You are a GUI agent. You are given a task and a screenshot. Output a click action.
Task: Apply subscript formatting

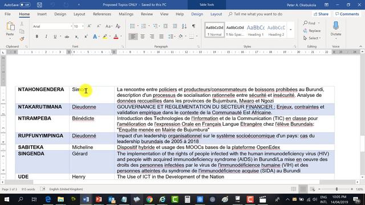tap(76, 36)
